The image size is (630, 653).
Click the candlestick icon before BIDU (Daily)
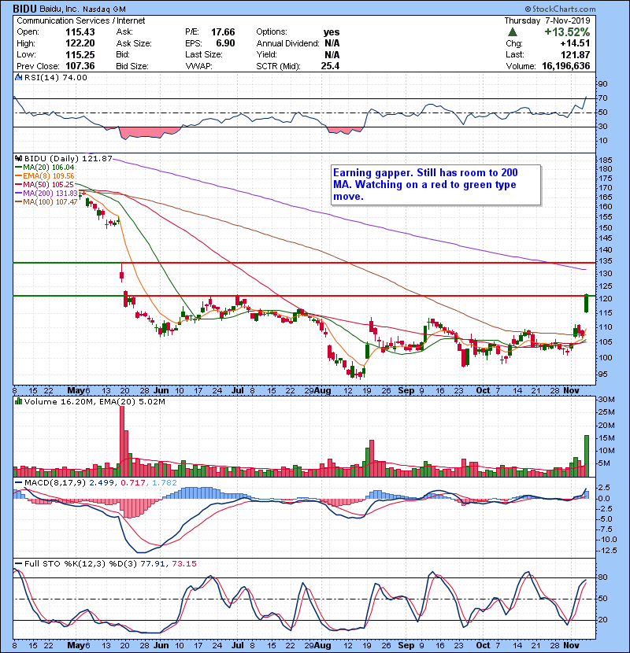(x=19, y=159)
